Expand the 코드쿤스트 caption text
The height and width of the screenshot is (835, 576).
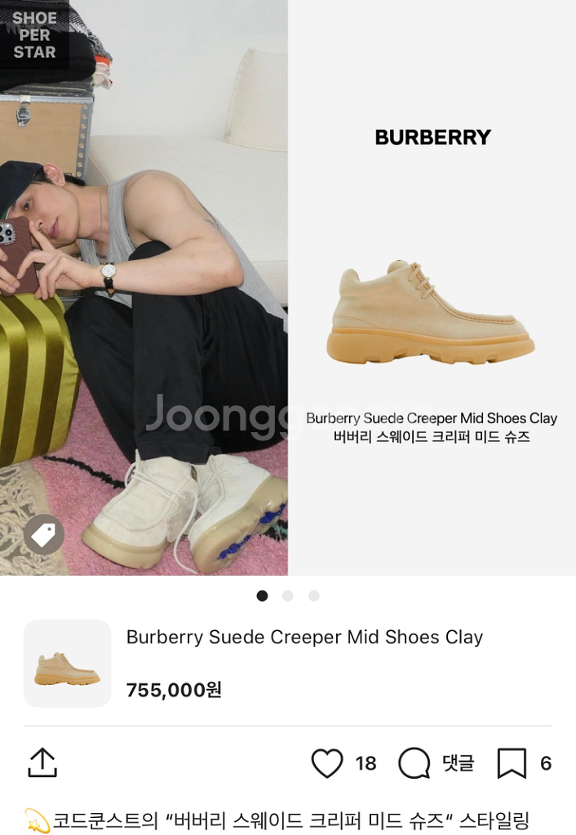point(290,820)
